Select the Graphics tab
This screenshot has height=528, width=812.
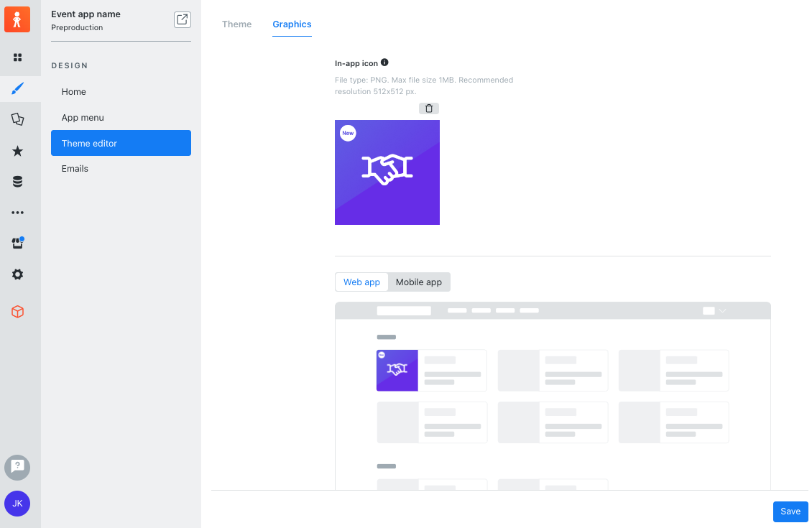(292, 24)
